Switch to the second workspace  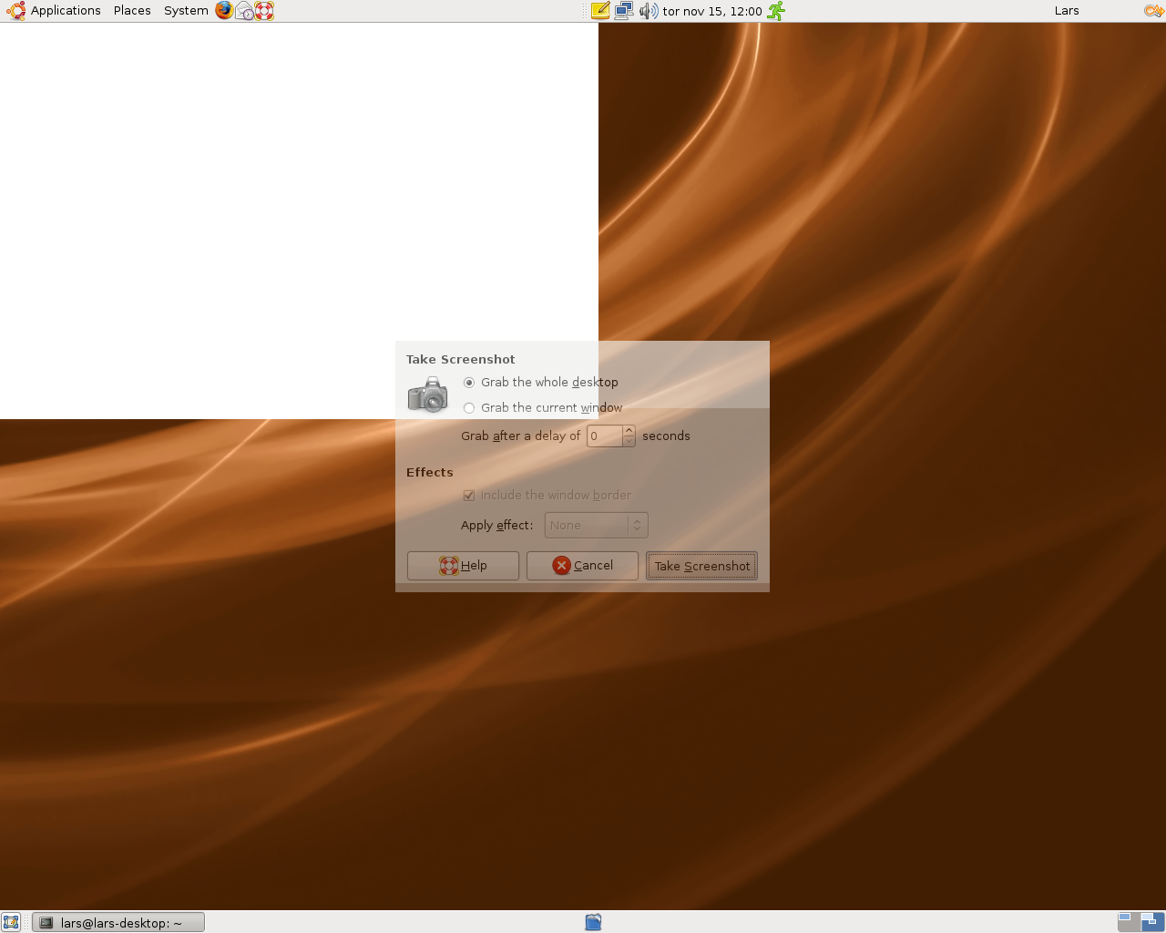(x=1152, y=922)
